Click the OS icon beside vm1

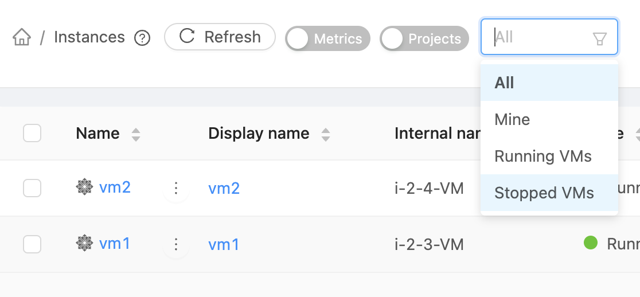(x=84, y=243)
